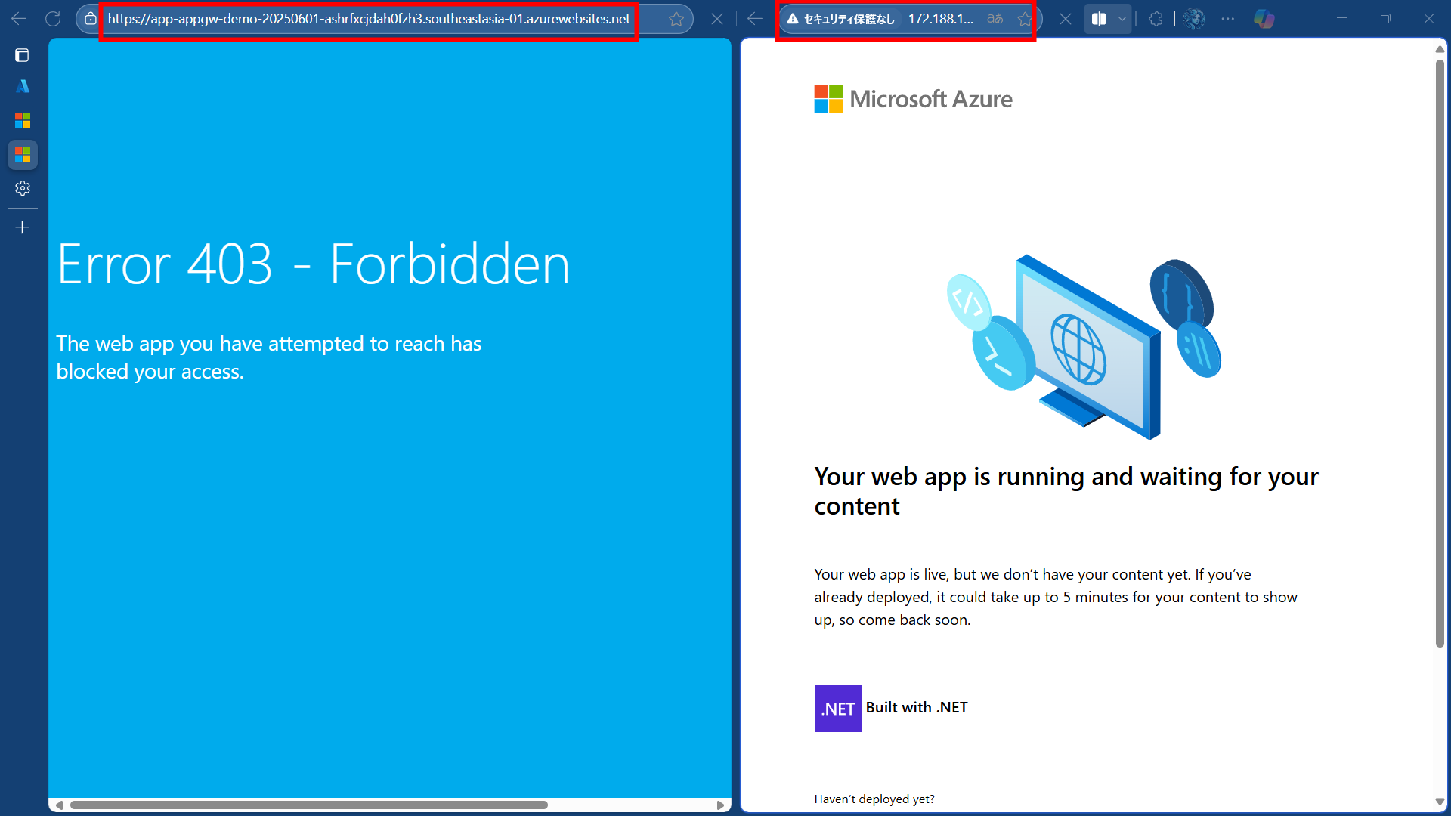Open a new tab with the plus
1451x816 pixels.
[23, 227]
